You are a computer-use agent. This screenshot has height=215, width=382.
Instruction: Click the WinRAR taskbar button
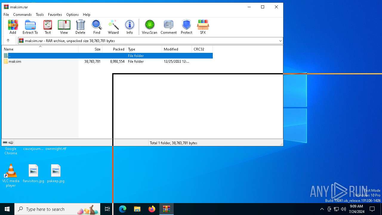pyautogui.click(x=167, y=209)
